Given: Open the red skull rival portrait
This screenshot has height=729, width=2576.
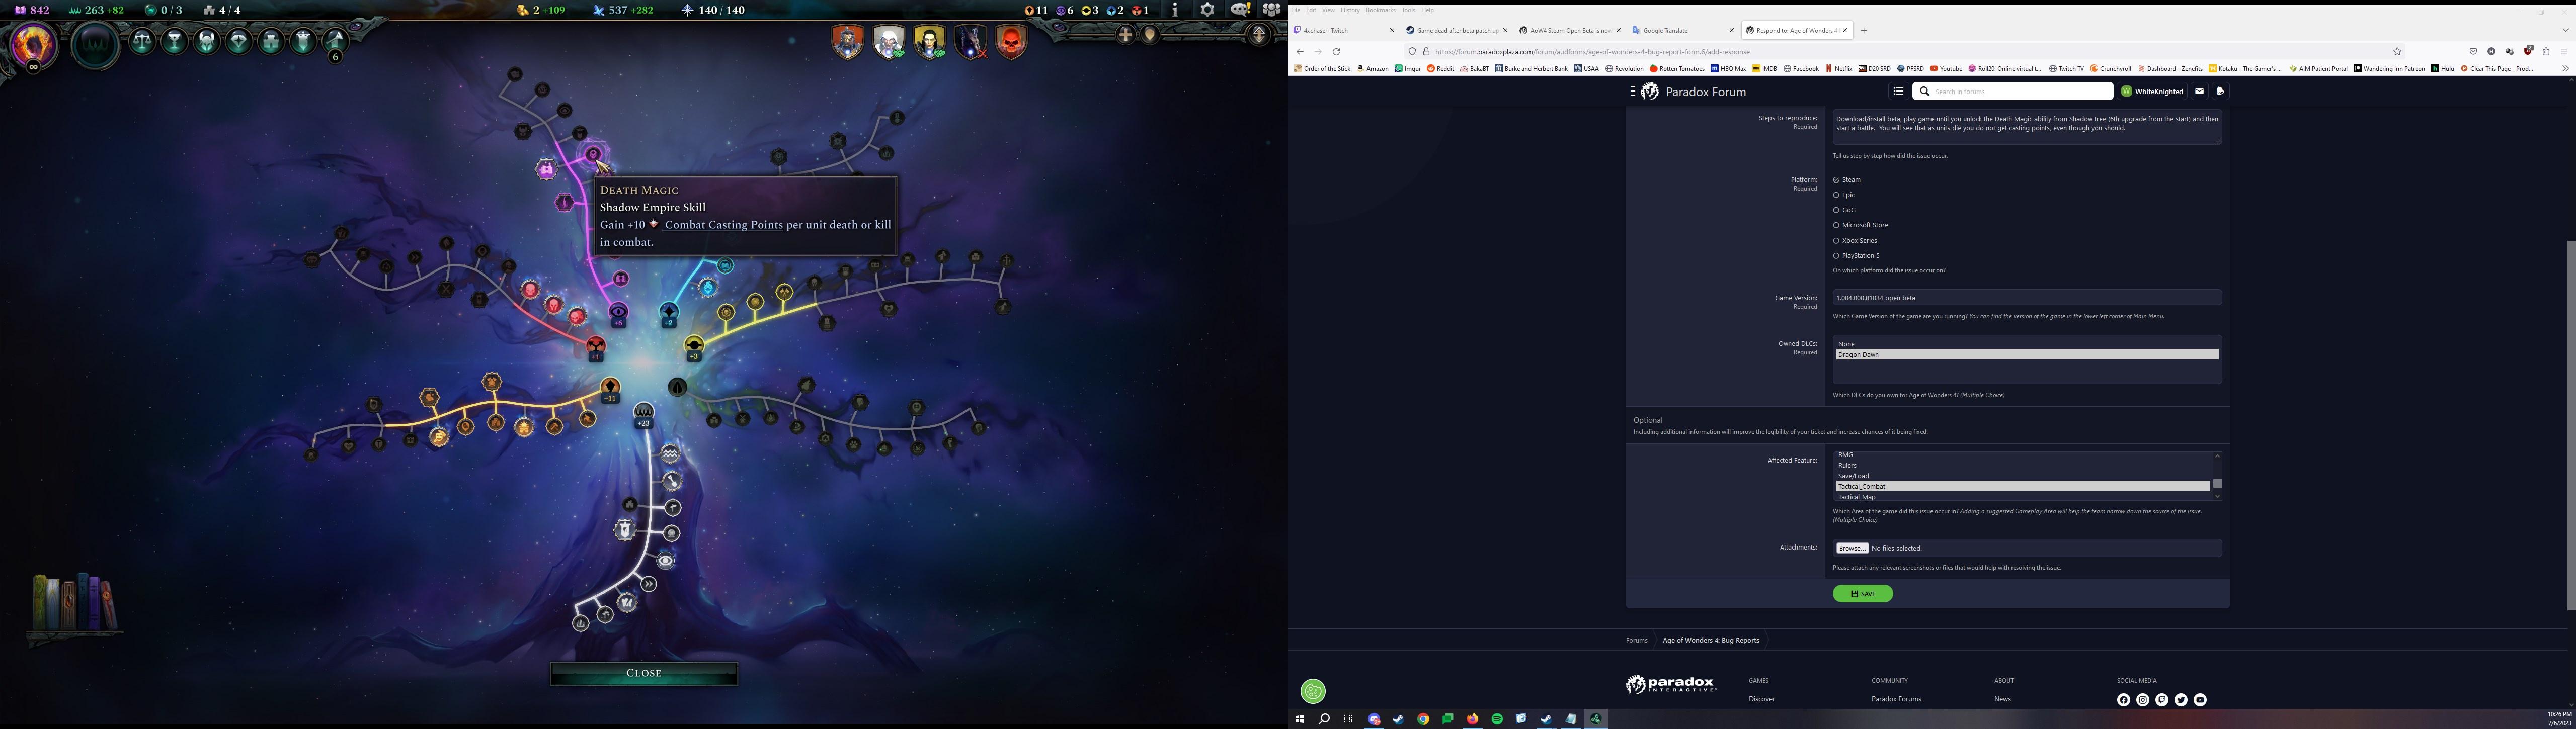Looking at the screenshot, I should pyautogui.click(x=1011, y=42).
